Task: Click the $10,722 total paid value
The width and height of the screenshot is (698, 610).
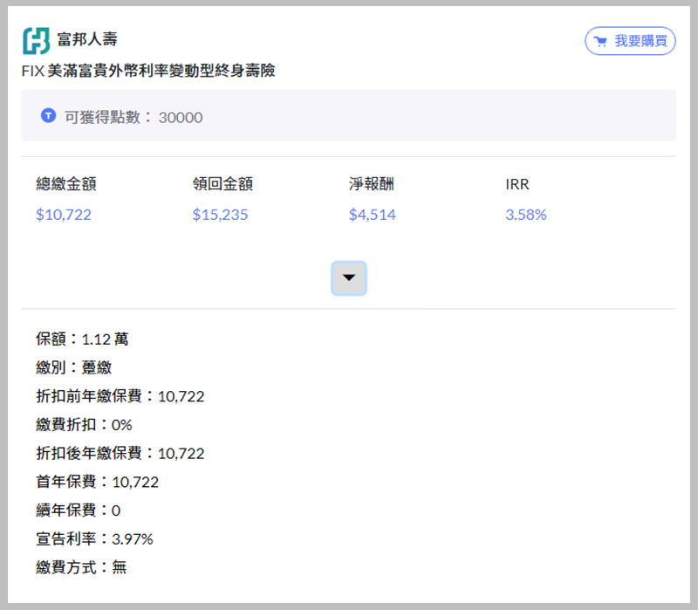Action: pos(64,215)
